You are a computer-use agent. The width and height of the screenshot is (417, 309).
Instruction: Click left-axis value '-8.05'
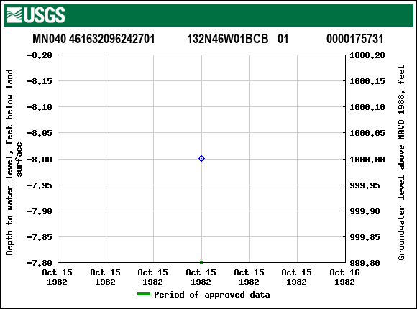click(40, 133)
